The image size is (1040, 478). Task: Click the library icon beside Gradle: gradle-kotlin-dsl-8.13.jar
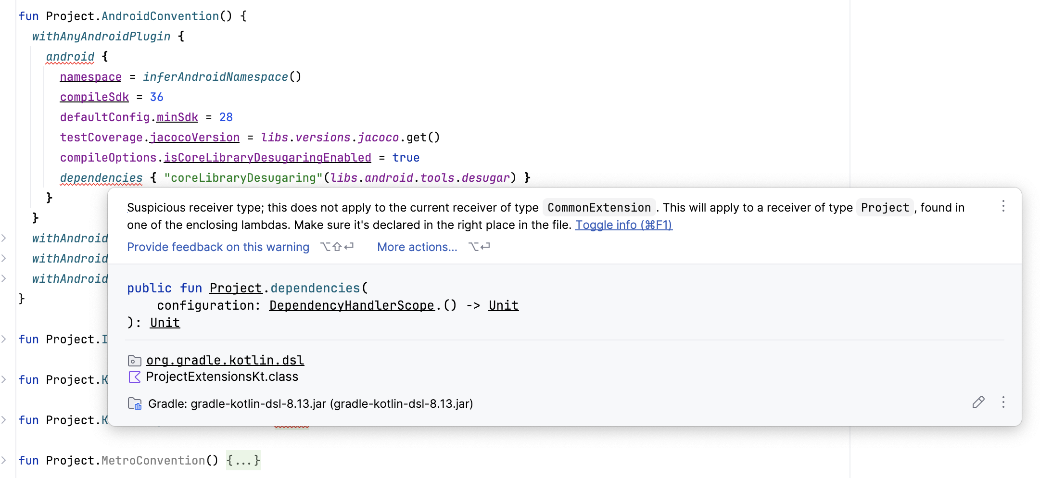(134, 403)
